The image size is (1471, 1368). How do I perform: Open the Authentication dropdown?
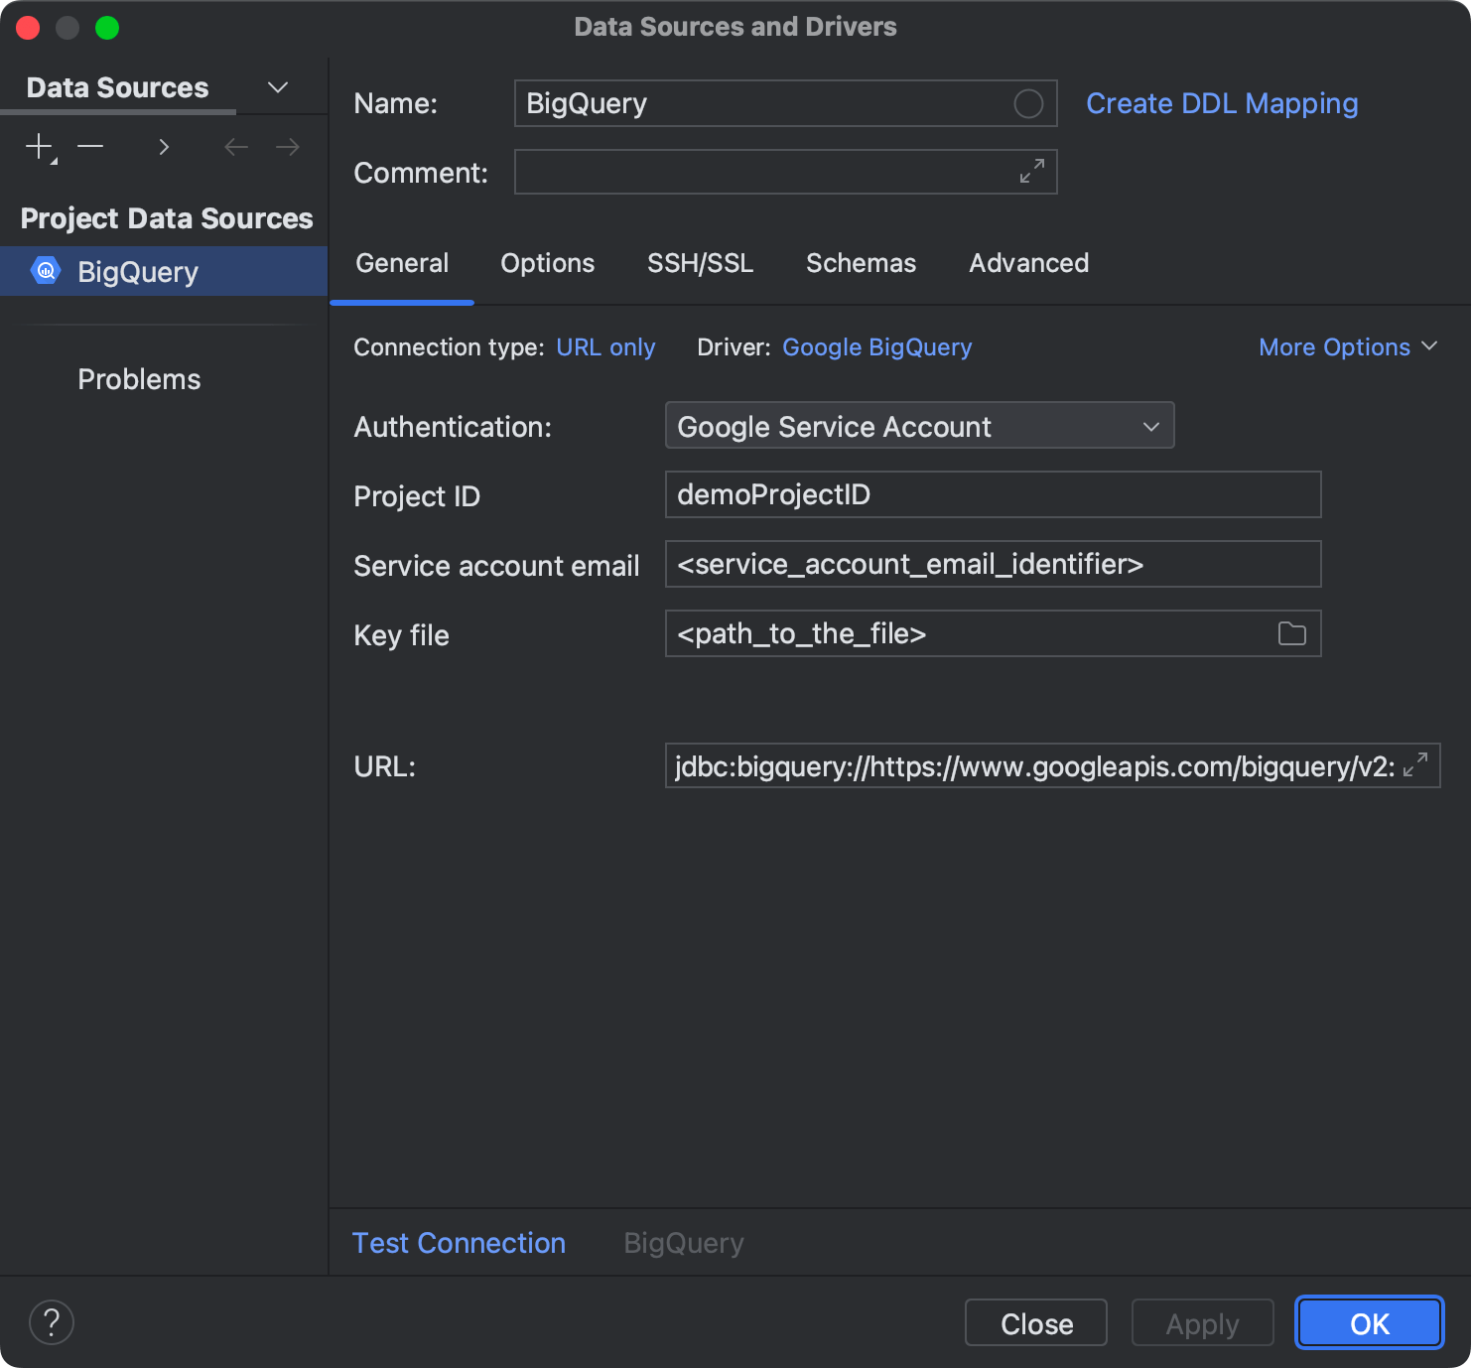pos(918,426)
